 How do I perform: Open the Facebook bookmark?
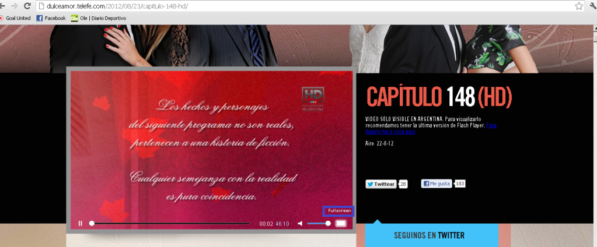(51, 18)
